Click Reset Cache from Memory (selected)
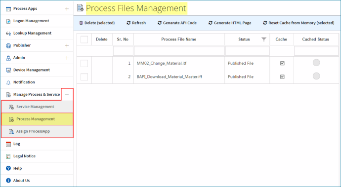 pyautogui.click(x=298, y=23)
